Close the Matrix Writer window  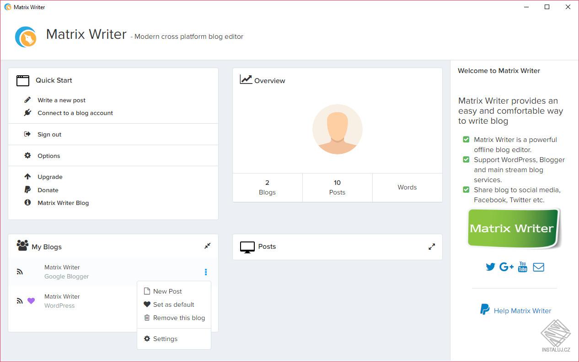568,7
